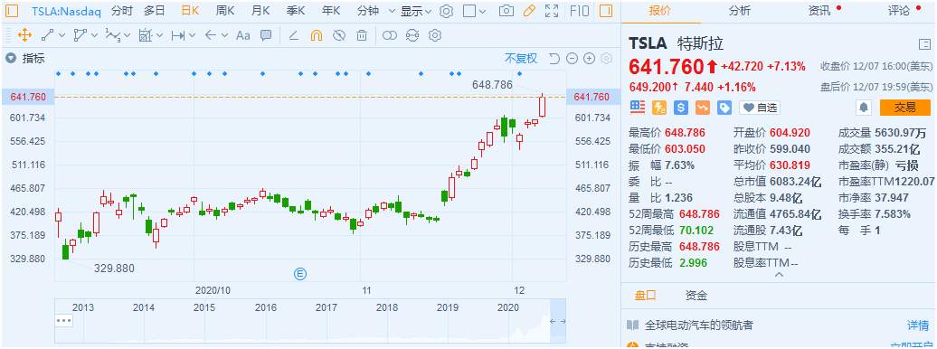Screen dimensions: 937x349
Task: Click the ellipsis handle on timeline navigator
Action: pyautogui.click(x=63, y=321)
